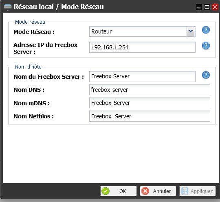
Task: Minimize the Réseau local window
Action: pos(199,7)
